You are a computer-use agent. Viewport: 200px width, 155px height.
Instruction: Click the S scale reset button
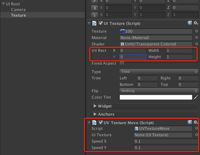tap(94, 15)
